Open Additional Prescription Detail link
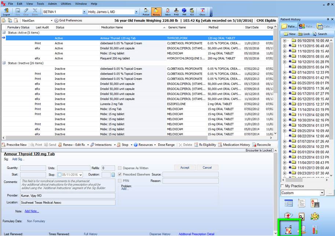This screenshot has height=236, width=335. (196, 234)
